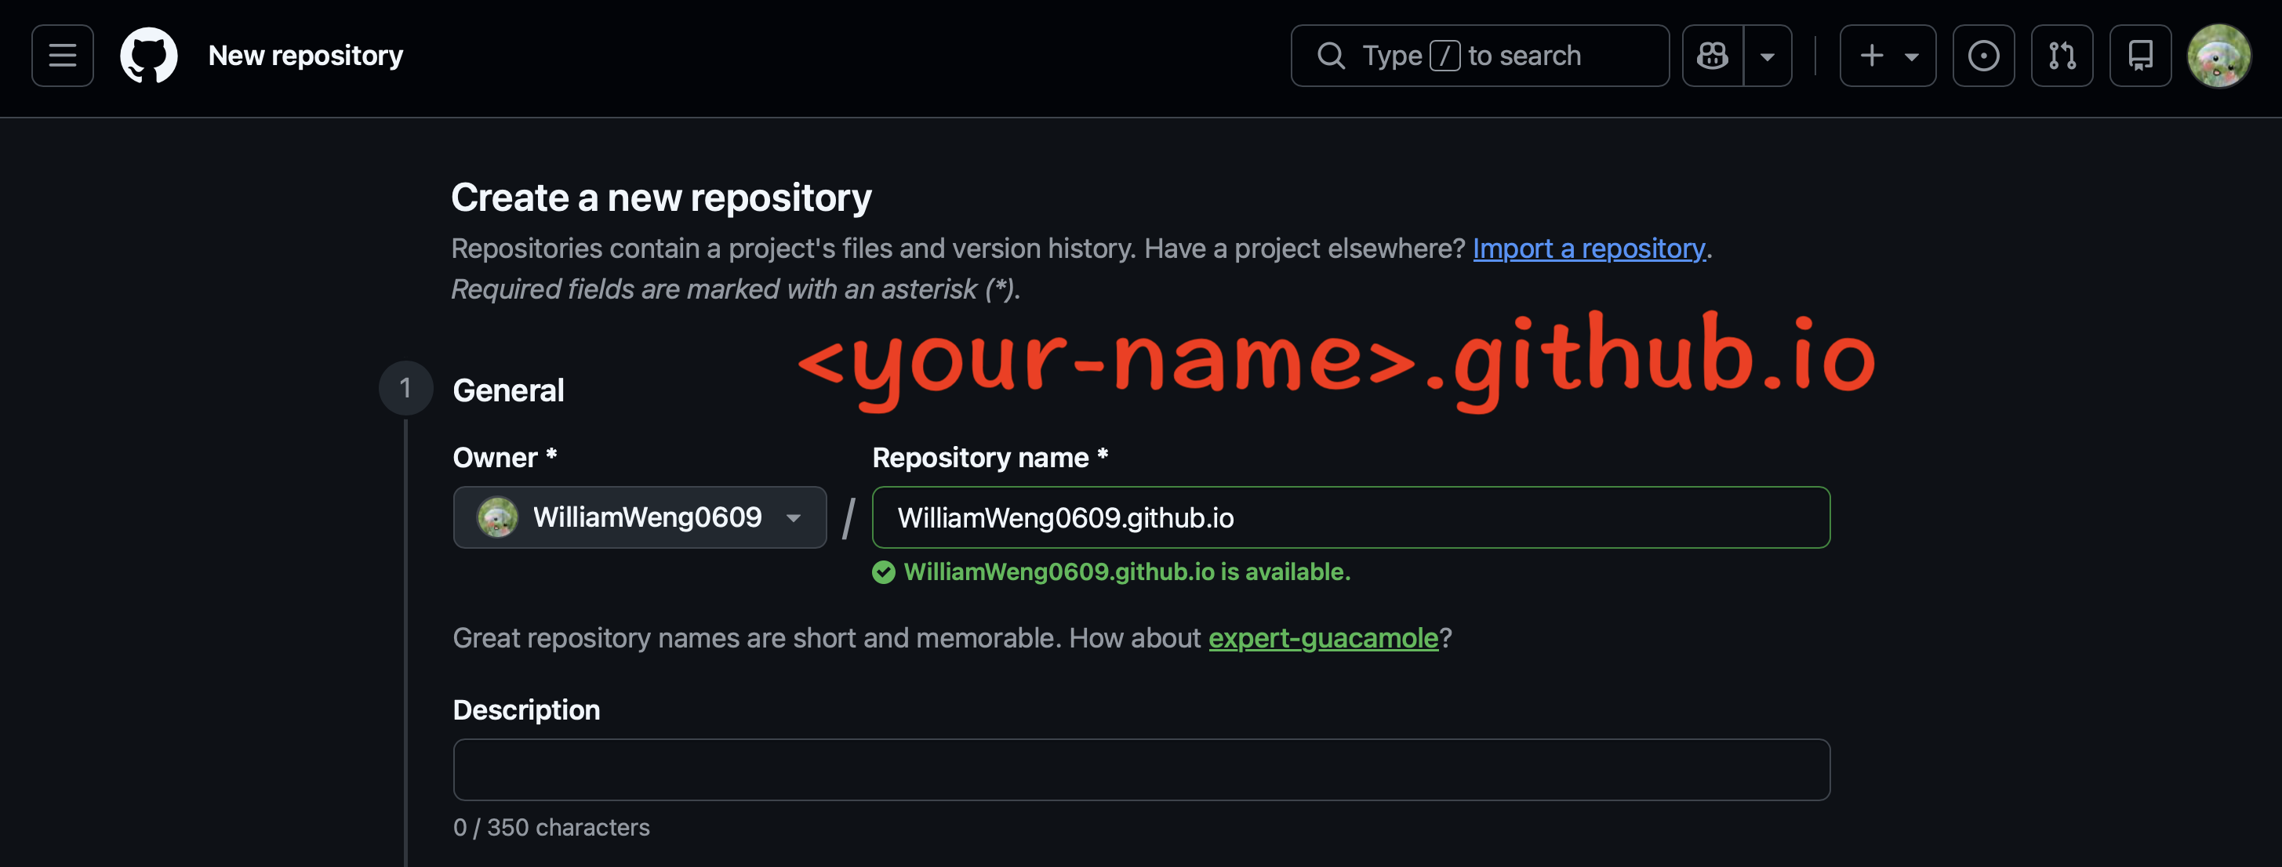Image resolution: width=2282 pixels, height=867 pixels.
Task: Focus the Repository name field
Action: [x=1350, y=517]
